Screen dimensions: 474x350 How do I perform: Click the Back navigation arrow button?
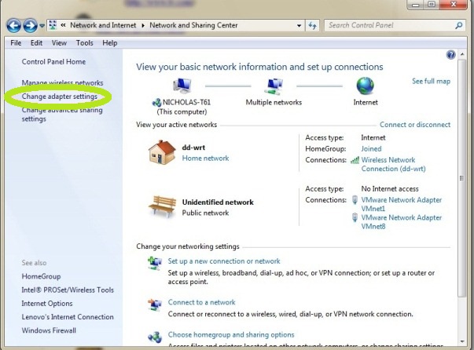pyautogui.click(x=13, y=26)
